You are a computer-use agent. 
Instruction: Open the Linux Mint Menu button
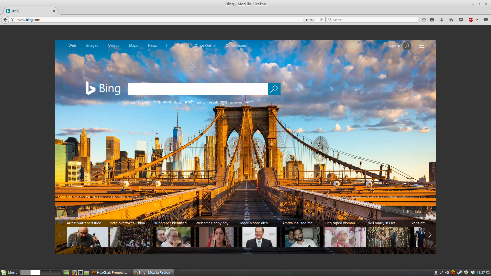click(9, 272)
